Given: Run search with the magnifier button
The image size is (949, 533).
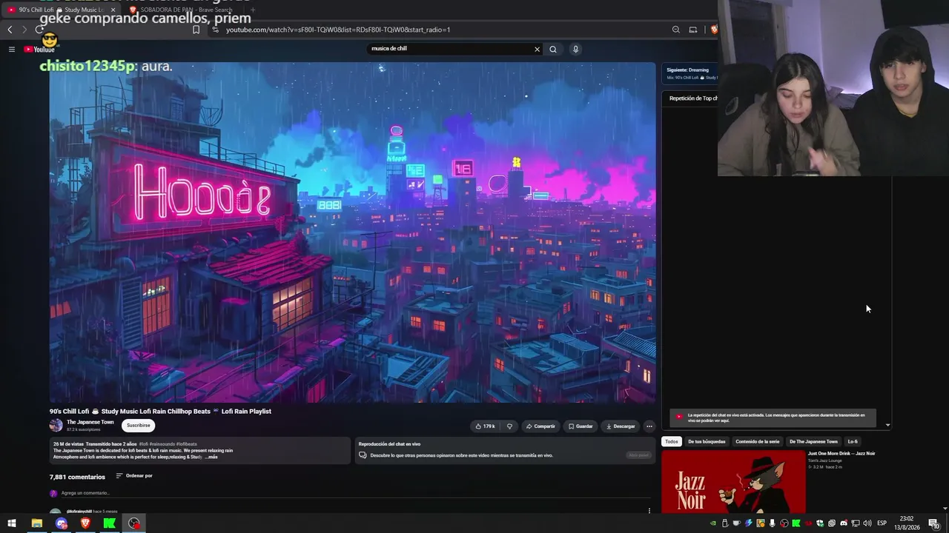Looking at the screenshot, I should coord(552,49).
